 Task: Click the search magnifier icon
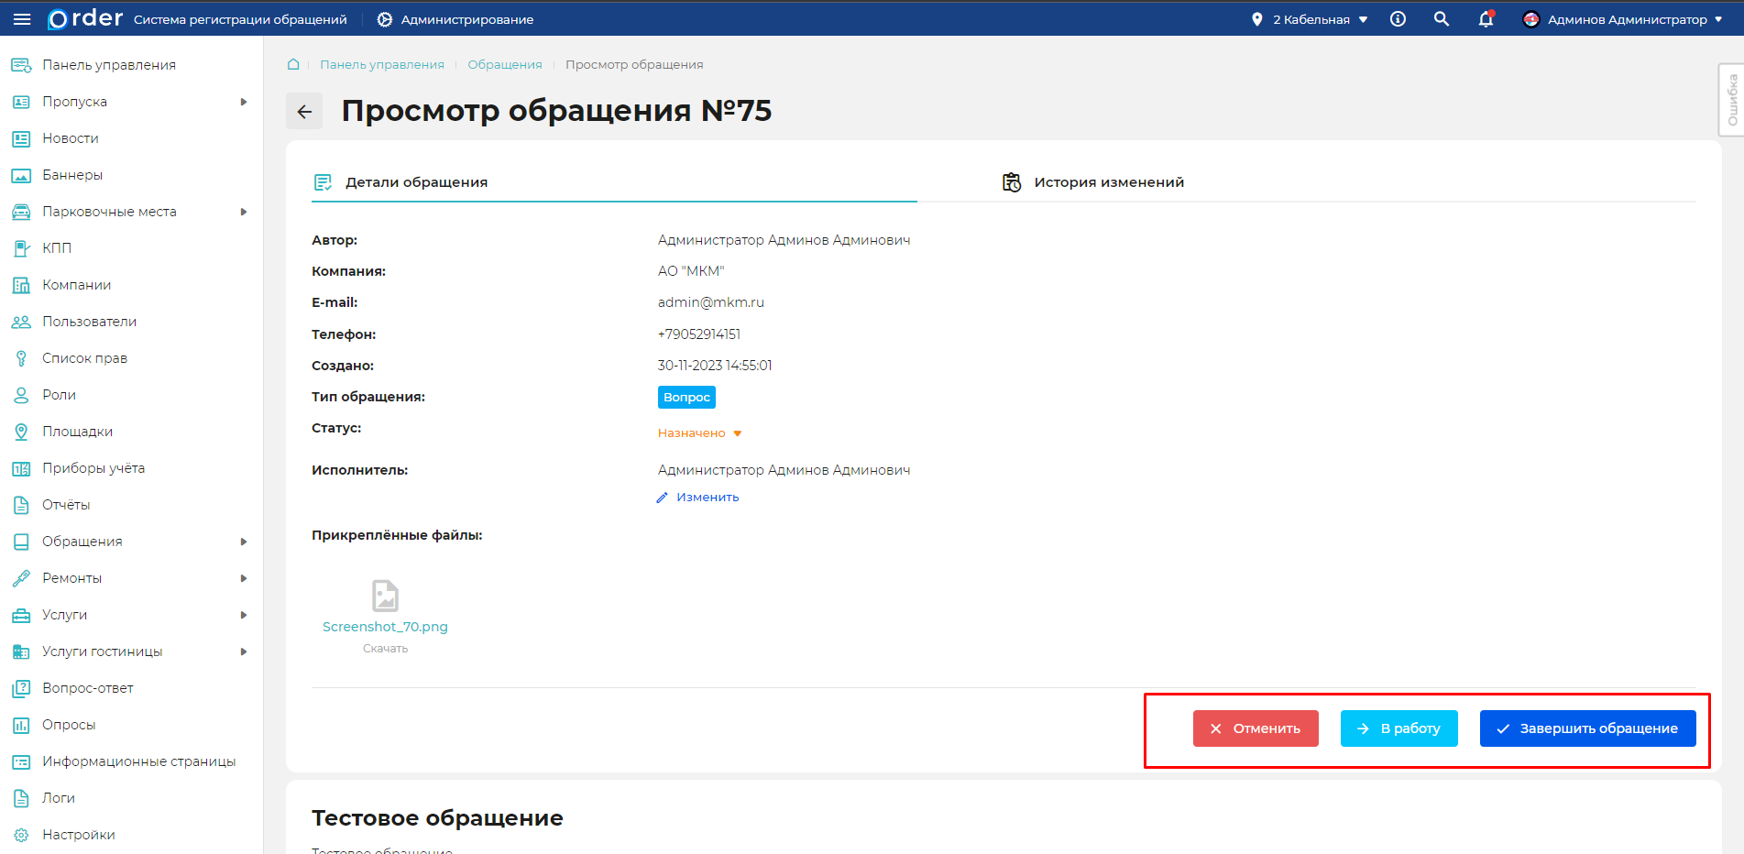(1442, 19)
